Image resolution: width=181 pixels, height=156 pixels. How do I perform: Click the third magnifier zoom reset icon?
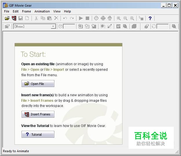(132, 18)
